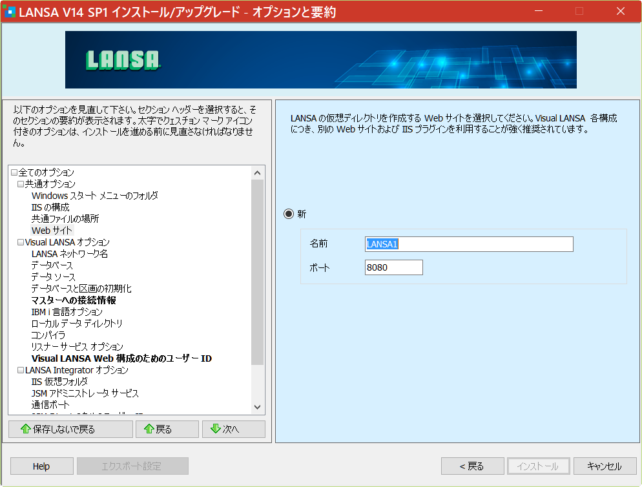Close the LANSA installer window
Screen dimensions: 642x487
click(x=620, y=11)
